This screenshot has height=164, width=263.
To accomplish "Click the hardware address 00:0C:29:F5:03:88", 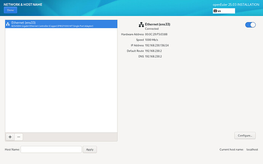I will pos(156,34).
